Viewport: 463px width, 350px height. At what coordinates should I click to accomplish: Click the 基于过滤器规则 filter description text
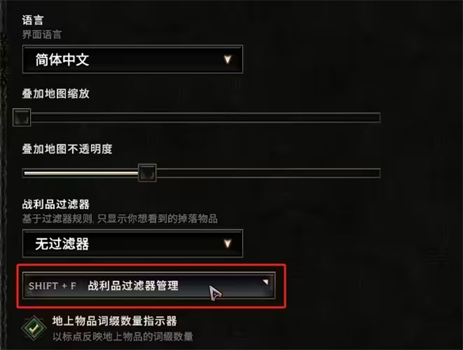coord(120,219)
